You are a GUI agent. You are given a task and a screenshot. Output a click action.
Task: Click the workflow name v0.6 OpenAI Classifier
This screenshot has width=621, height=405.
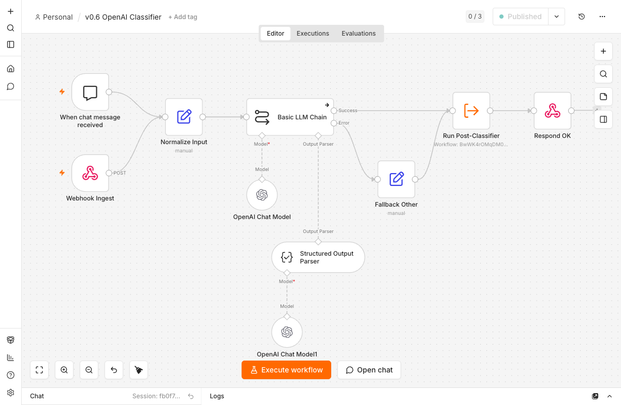coord(123,17)
